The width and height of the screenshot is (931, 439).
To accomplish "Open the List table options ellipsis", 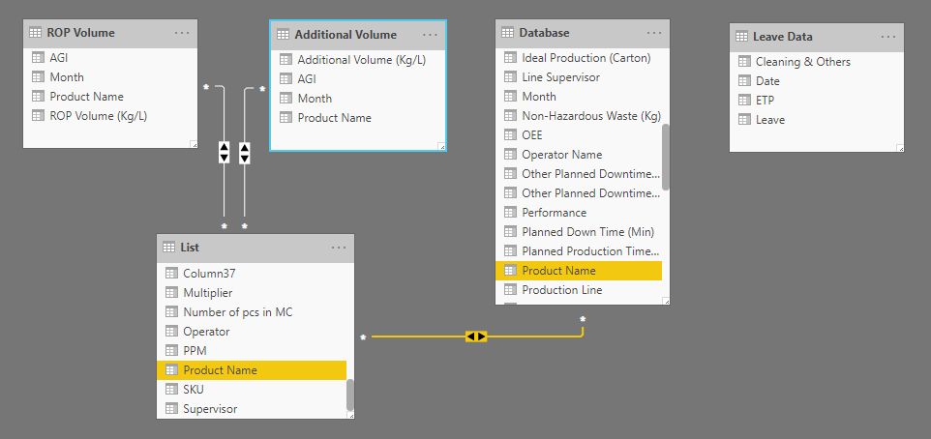I will 339,248.
